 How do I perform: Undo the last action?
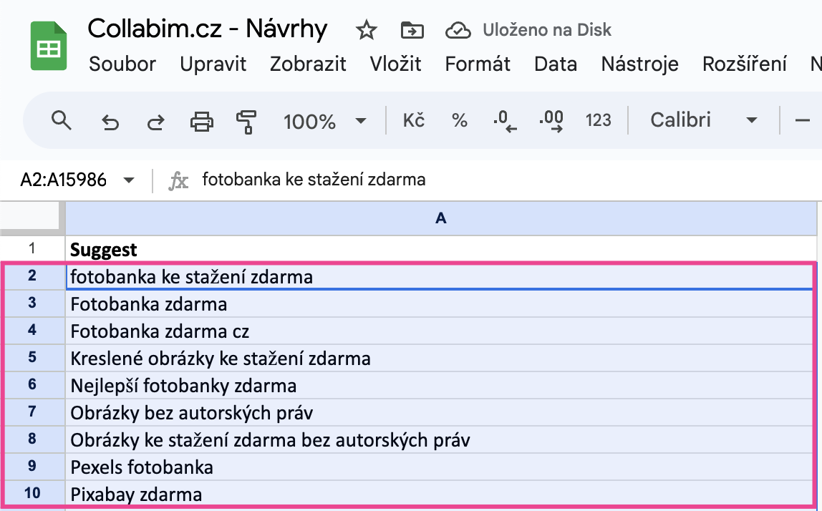tap(110, 122)
